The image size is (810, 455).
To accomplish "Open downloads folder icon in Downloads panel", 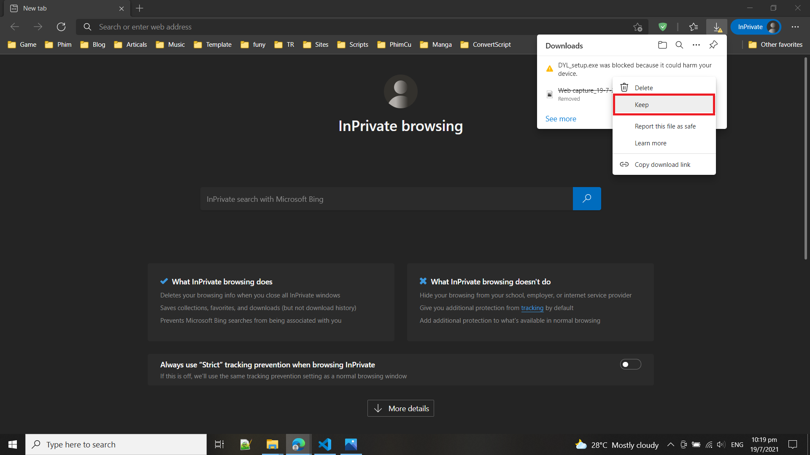I will coord(662,45).
